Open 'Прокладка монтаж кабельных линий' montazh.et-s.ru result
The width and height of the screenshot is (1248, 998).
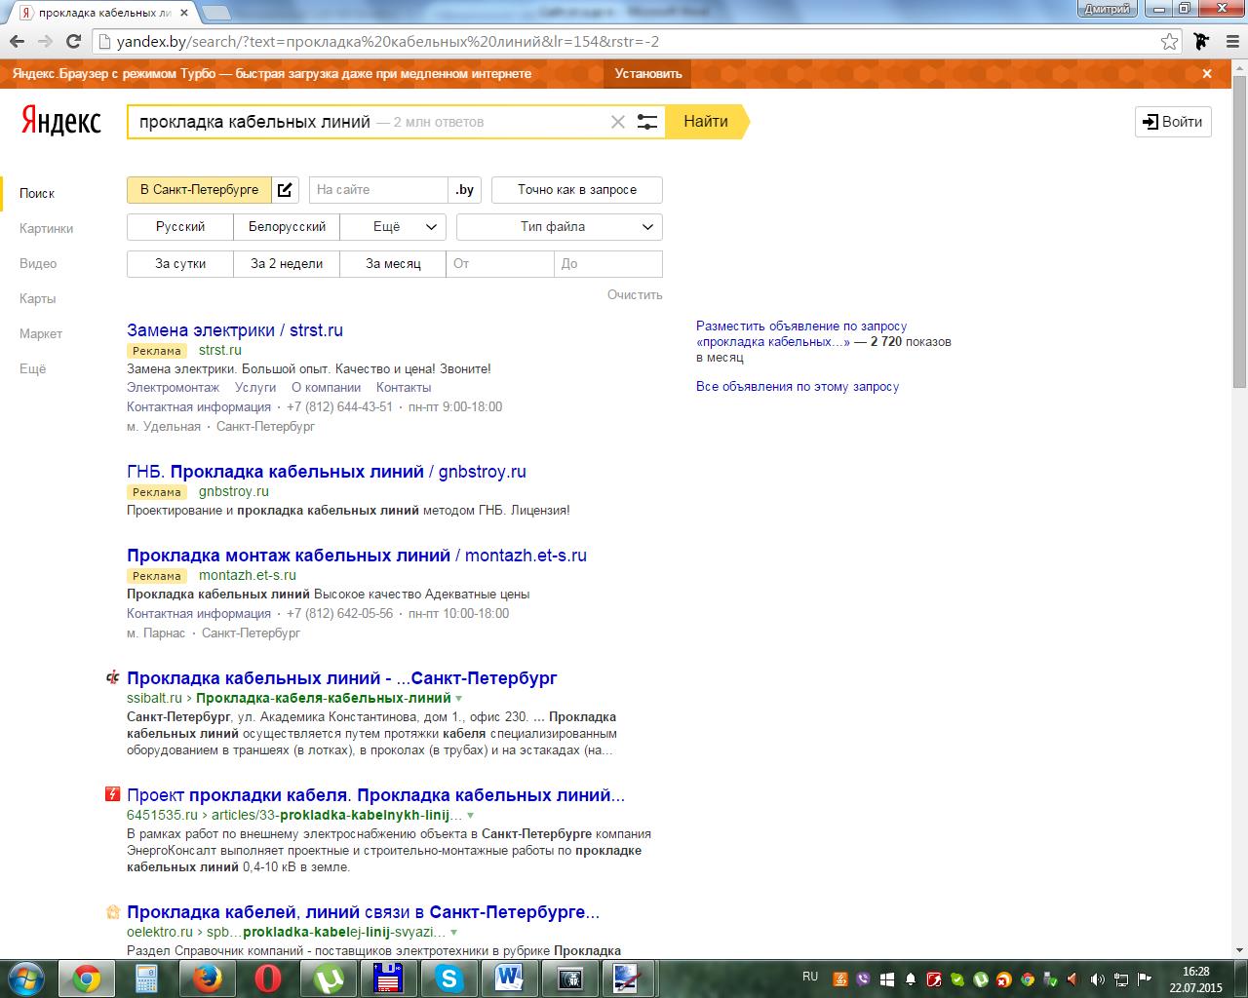pos(357,556)
